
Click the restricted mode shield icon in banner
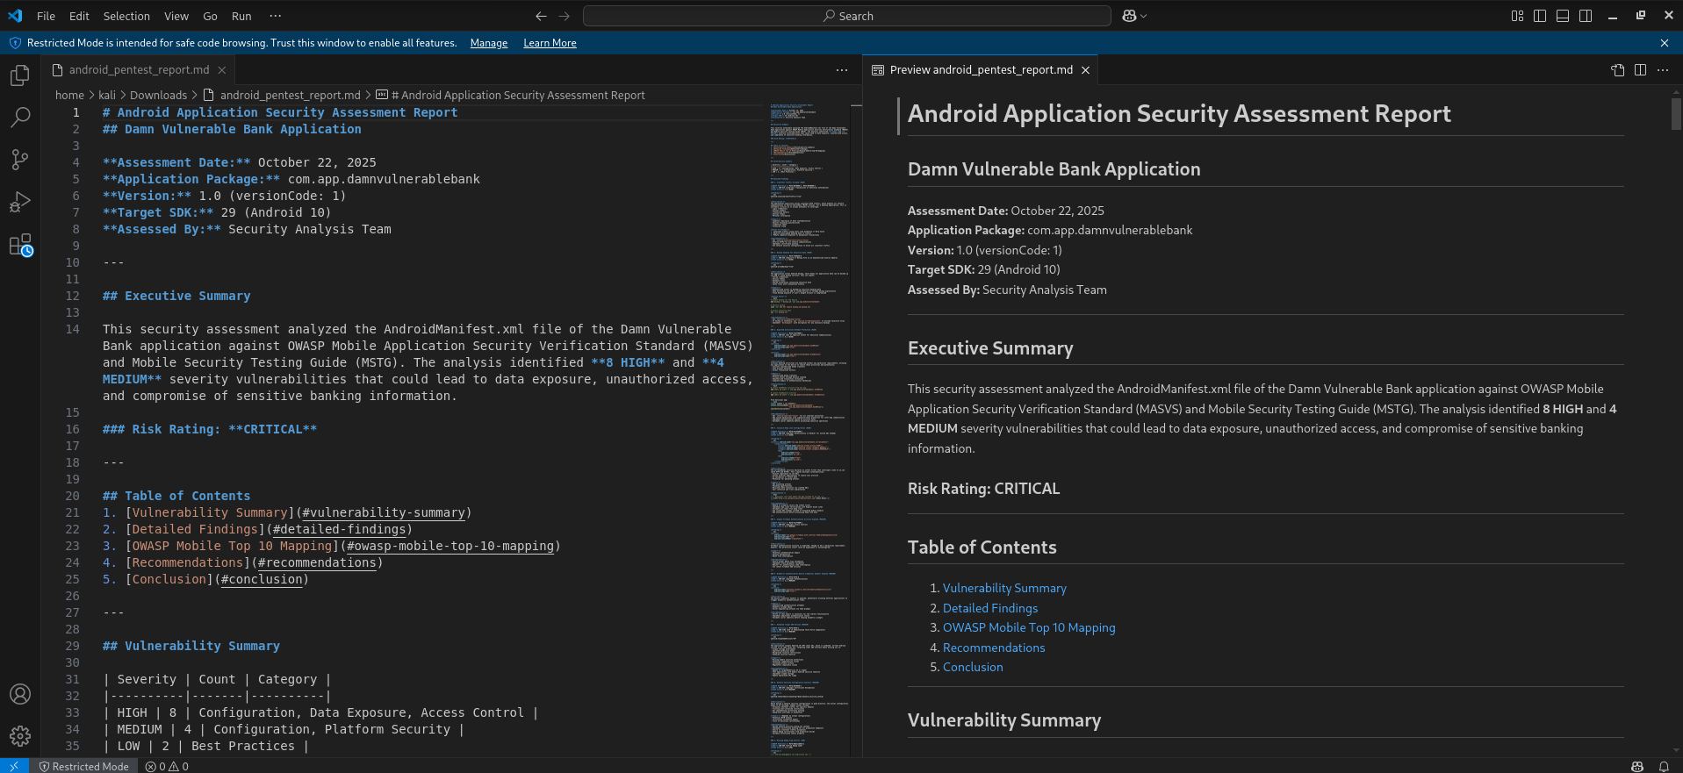(15, 43)
